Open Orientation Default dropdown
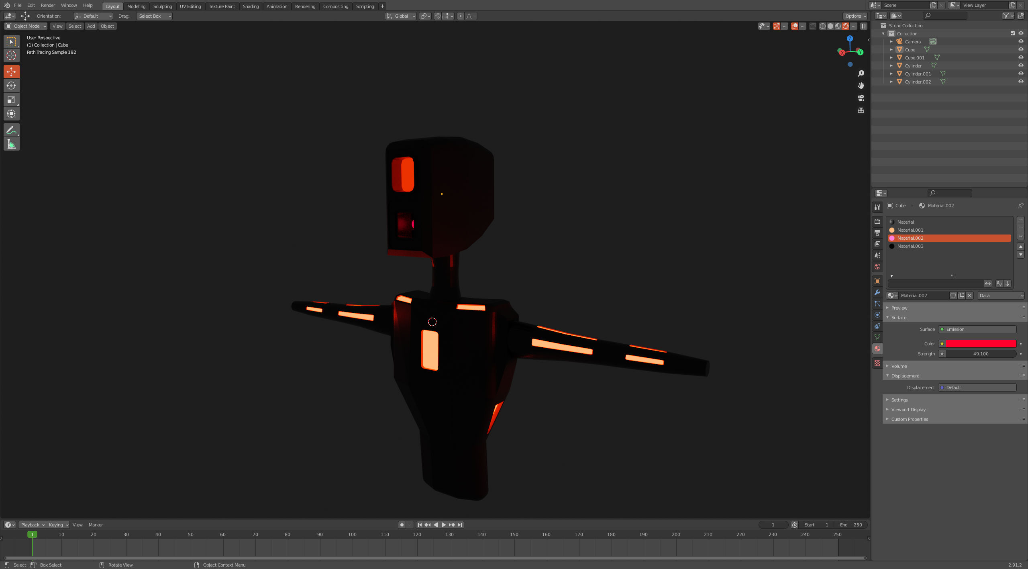Screen dimensions: 1028x569 pyautogui.click(x=93, y=16)
